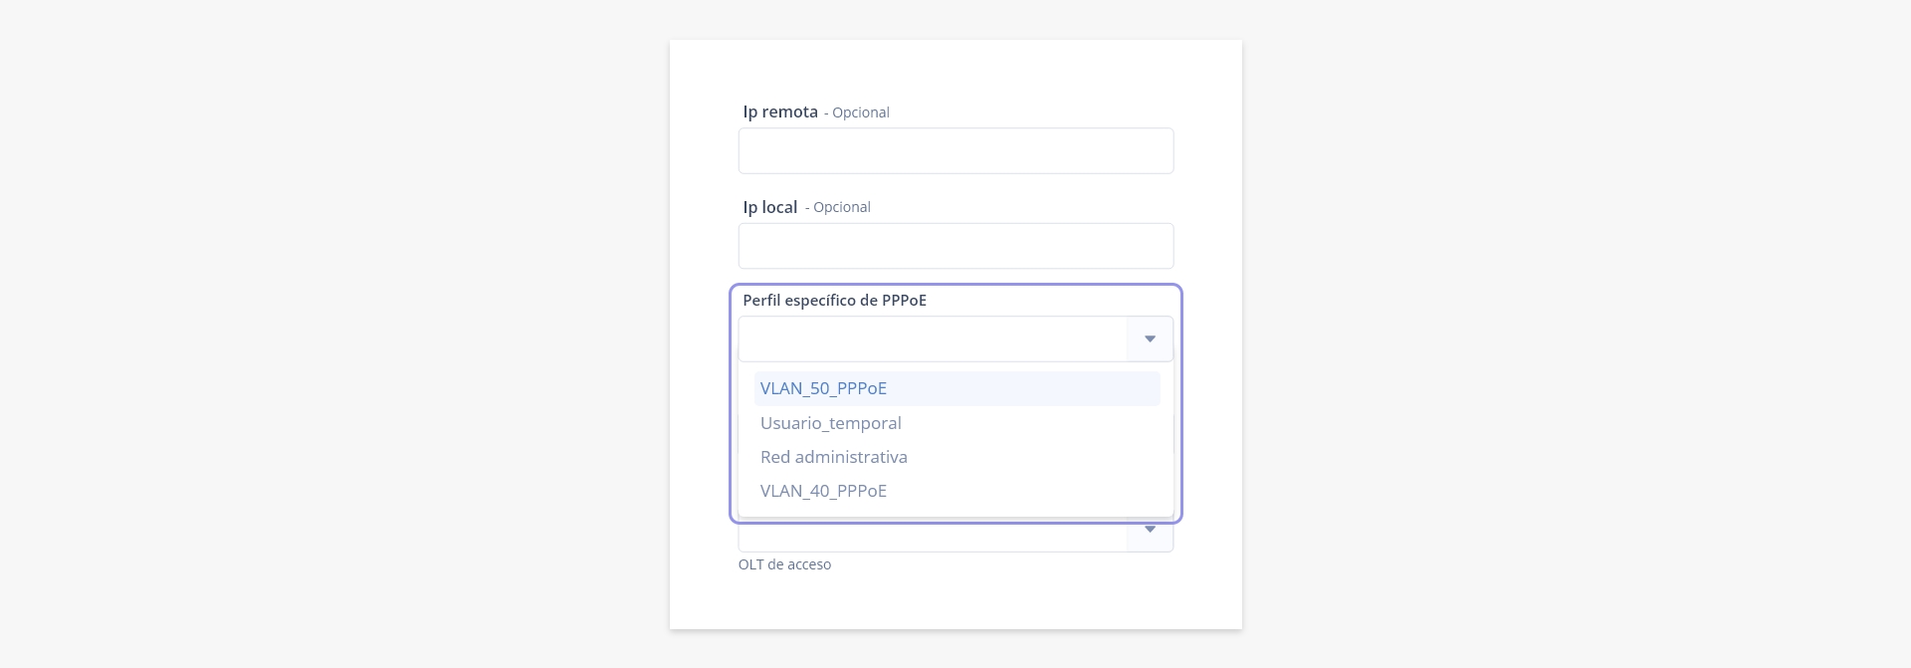1911x668 pixels.
Task: Focus the Ip local input box
Action: point(955,246)
